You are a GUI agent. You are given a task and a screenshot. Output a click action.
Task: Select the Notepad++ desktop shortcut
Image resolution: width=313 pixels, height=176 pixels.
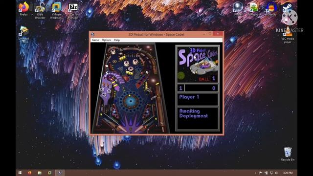tap(254, 9)
